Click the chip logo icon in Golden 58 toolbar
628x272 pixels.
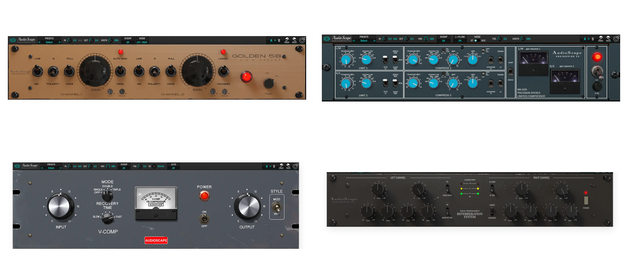tap(13, 40)
